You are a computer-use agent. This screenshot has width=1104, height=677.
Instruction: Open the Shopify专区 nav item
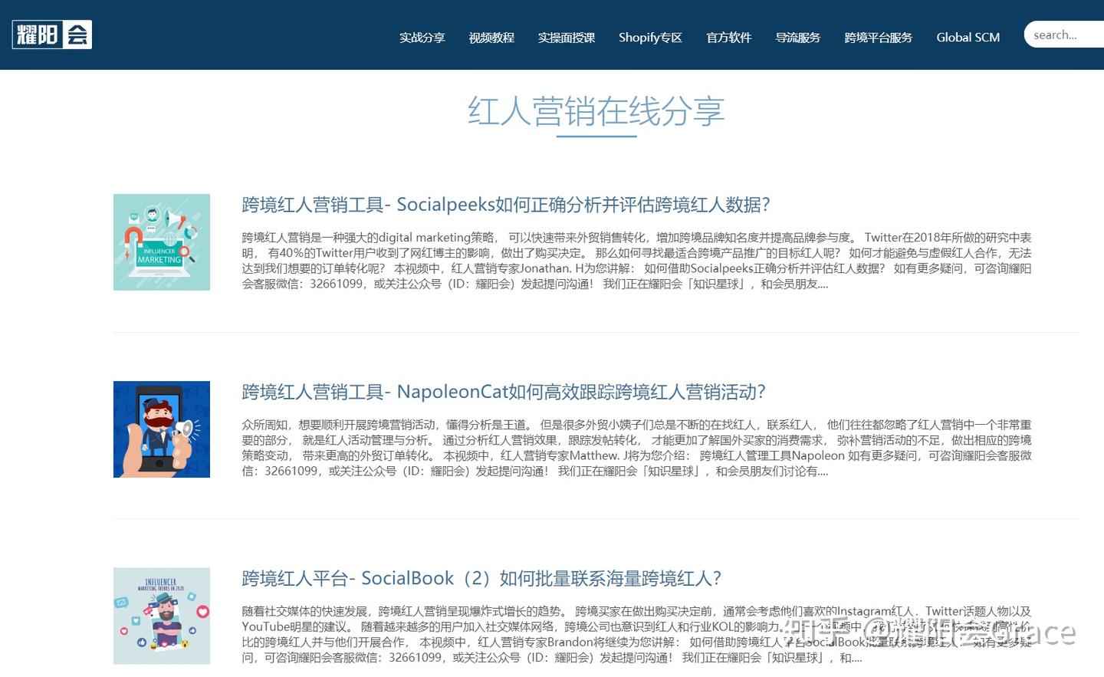pos(650,38)
